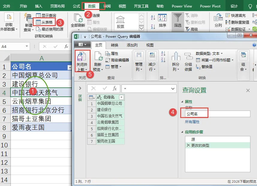The image size is (257, 186).
Task: Click 删除重复值 remove duplicates
Action: click(237, 22)
